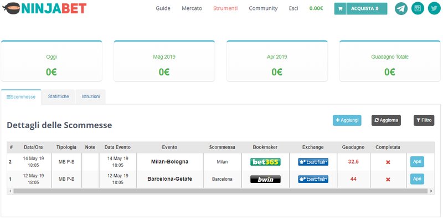The width and height of the screenshot is (443, 219).
Task: Click the Bookmaker column header
Action: tap(265, 147)
